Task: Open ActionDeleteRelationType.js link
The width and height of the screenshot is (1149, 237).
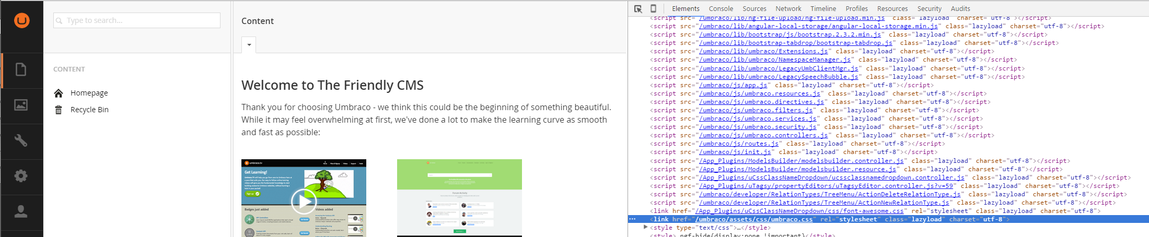Action: tap(830, 194)
